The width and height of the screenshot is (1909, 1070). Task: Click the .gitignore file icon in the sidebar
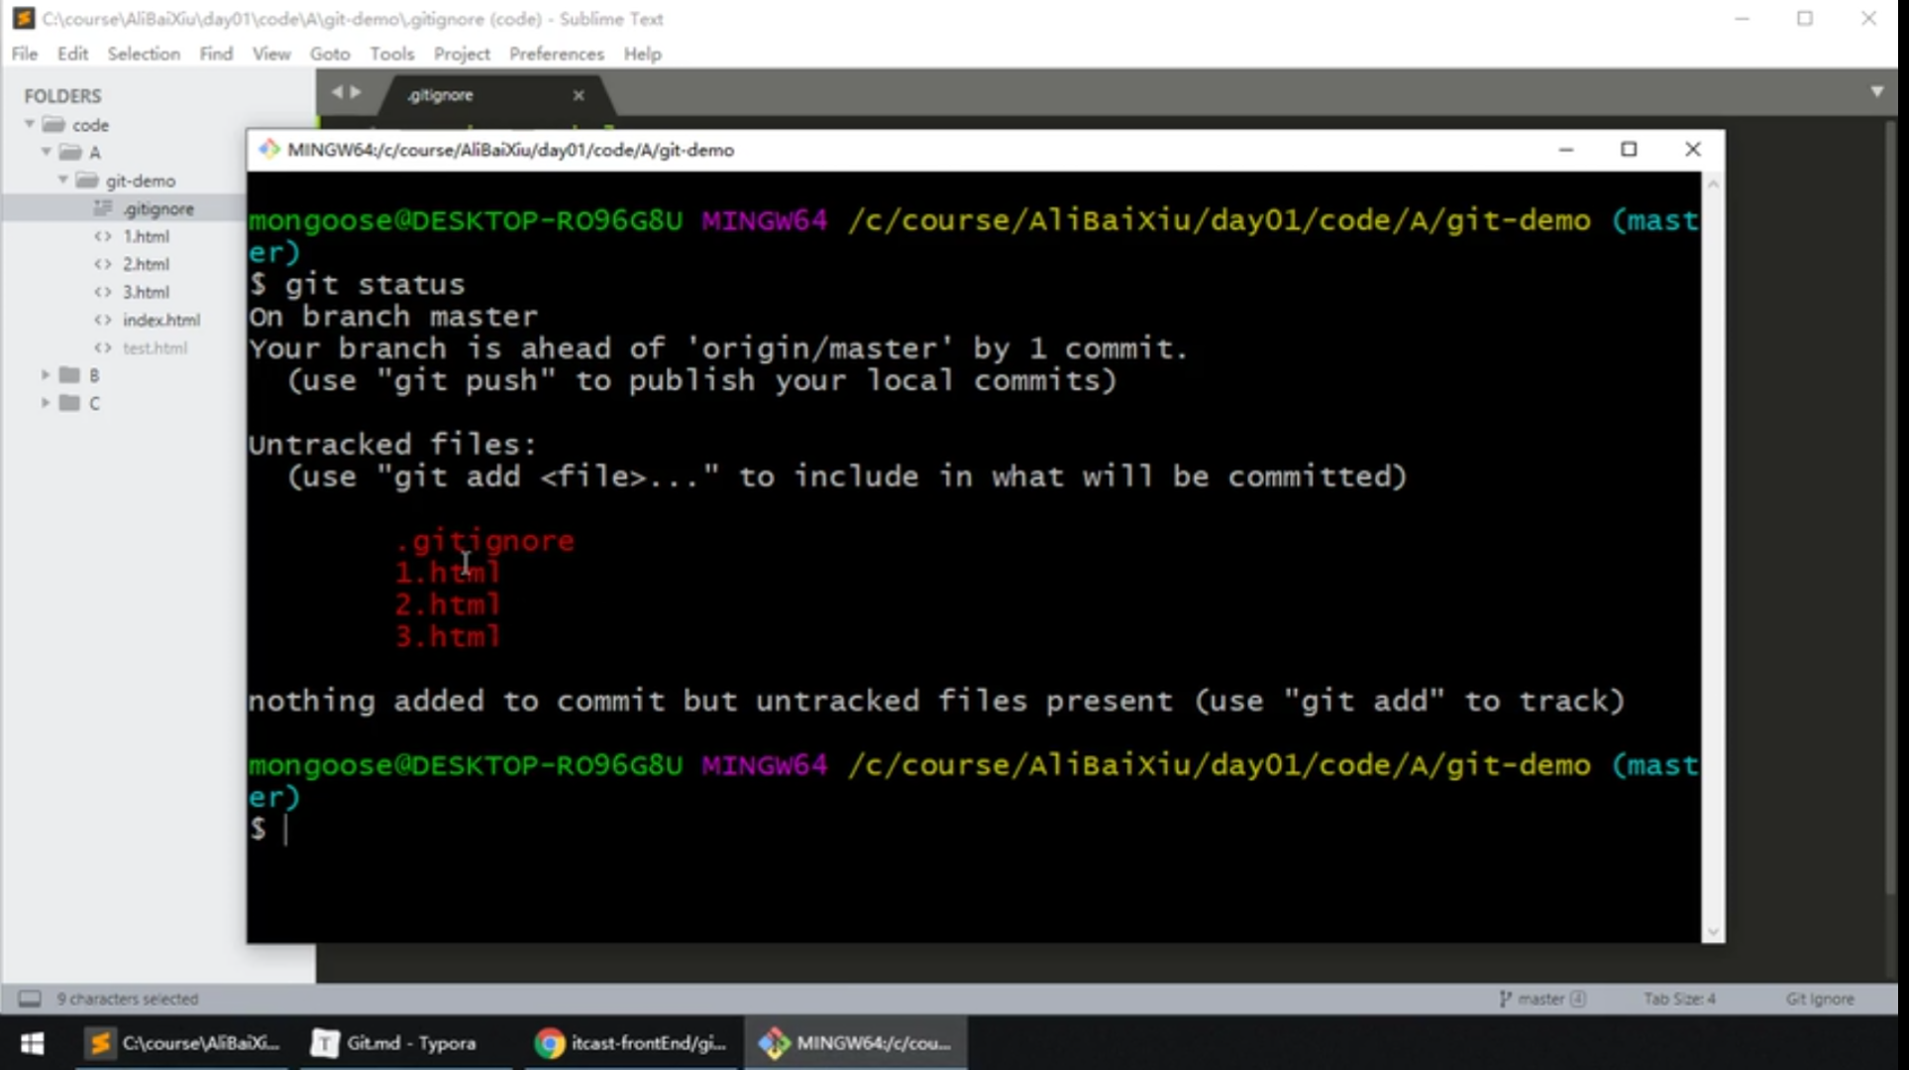tap(102, 208)
